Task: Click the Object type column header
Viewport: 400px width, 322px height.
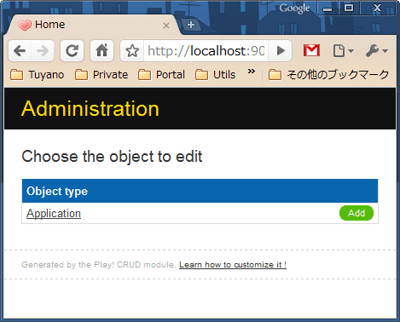Action: (200, 191)
